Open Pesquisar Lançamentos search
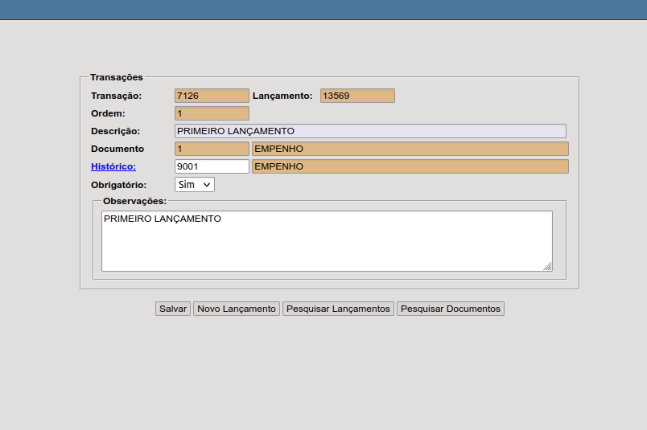The height and width of the screenshot is (430, 647). (338, 309)
